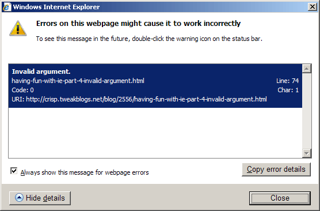This screenshot has height=211, width=320.
Task: Click empty white area of error list
Action: (155, 133)
